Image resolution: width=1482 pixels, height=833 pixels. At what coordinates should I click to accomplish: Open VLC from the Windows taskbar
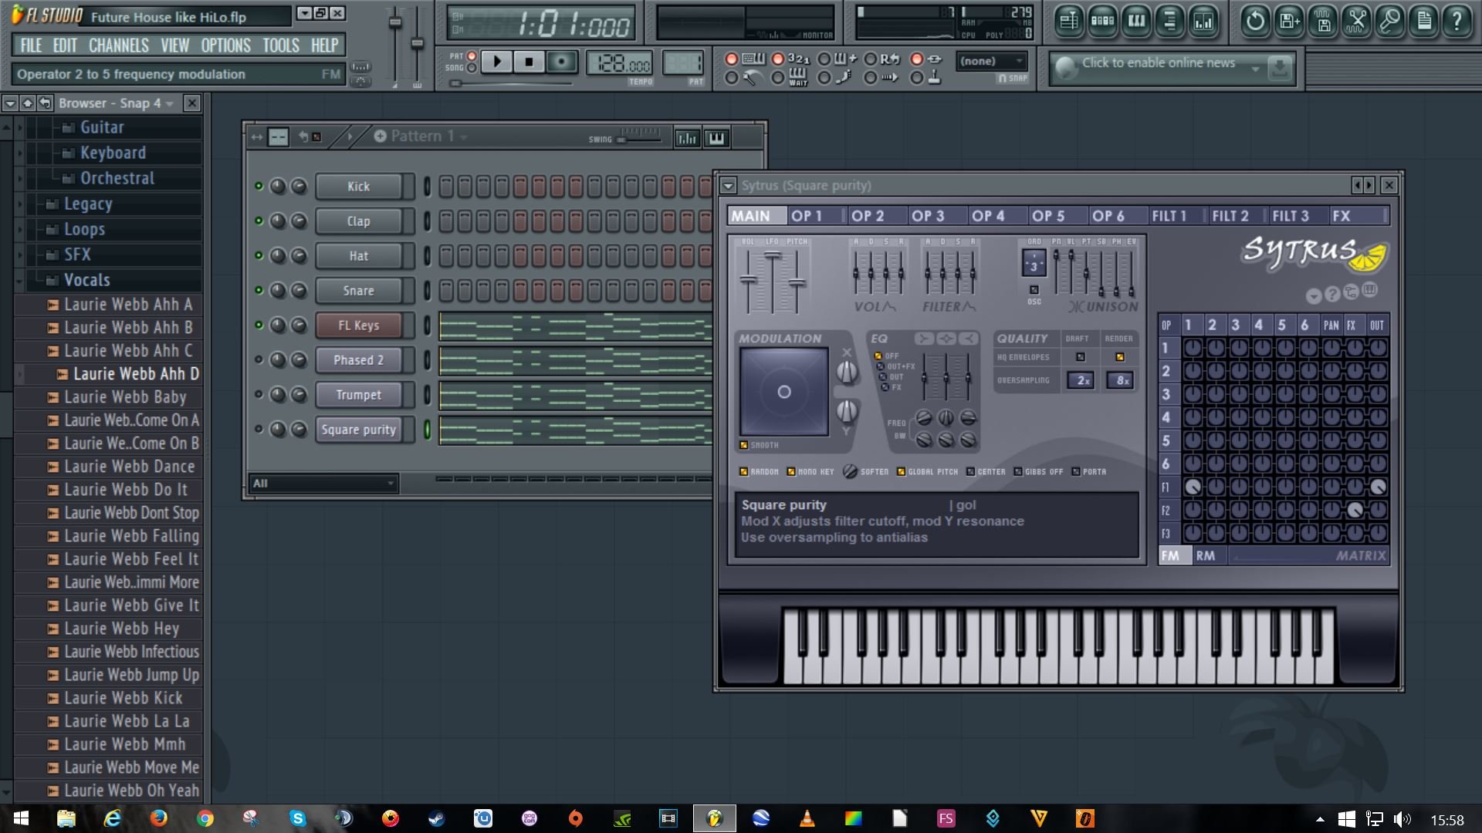(807, 818)
